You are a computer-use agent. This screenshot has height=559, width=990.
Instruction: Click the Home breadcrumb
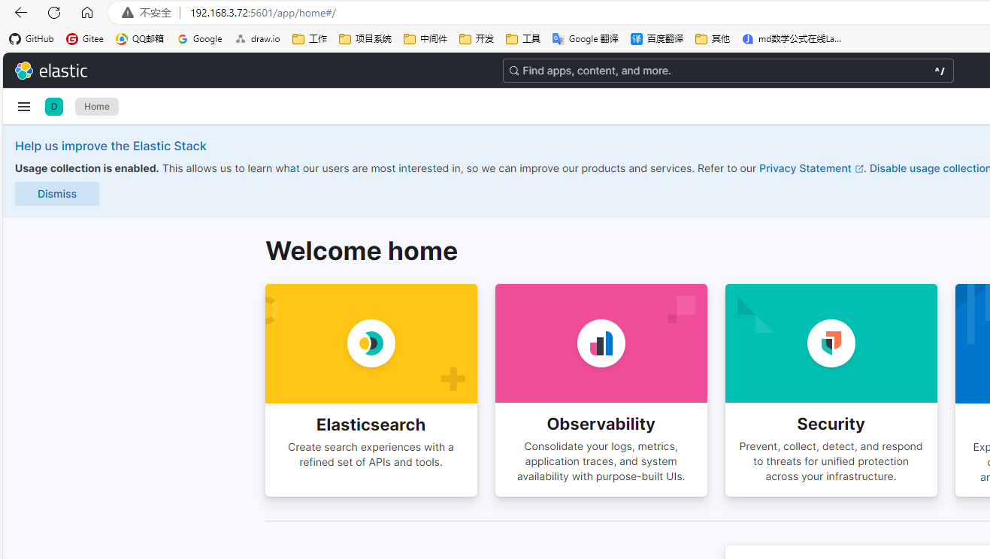tap(97, 107)
